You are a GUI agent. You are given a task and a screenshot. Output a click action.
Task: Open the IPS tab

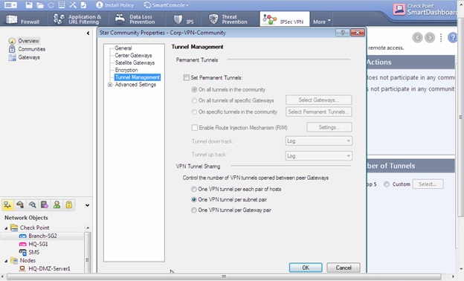(184, 19)
